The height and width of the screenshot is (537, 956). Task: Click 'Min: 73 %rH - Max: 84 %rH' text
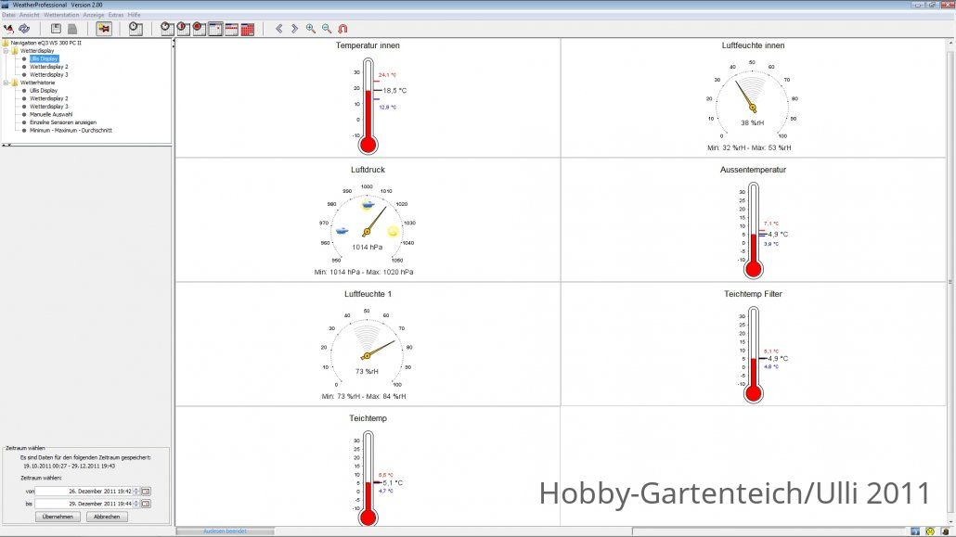tap(364, 396)
